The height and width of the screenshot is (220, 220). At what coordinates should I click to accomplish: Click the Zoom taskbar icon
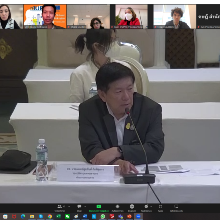(138, 216)
